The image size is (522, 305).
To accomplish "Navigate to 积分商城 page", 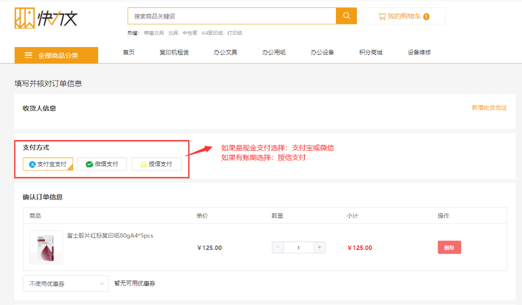I will coord(371,53).
